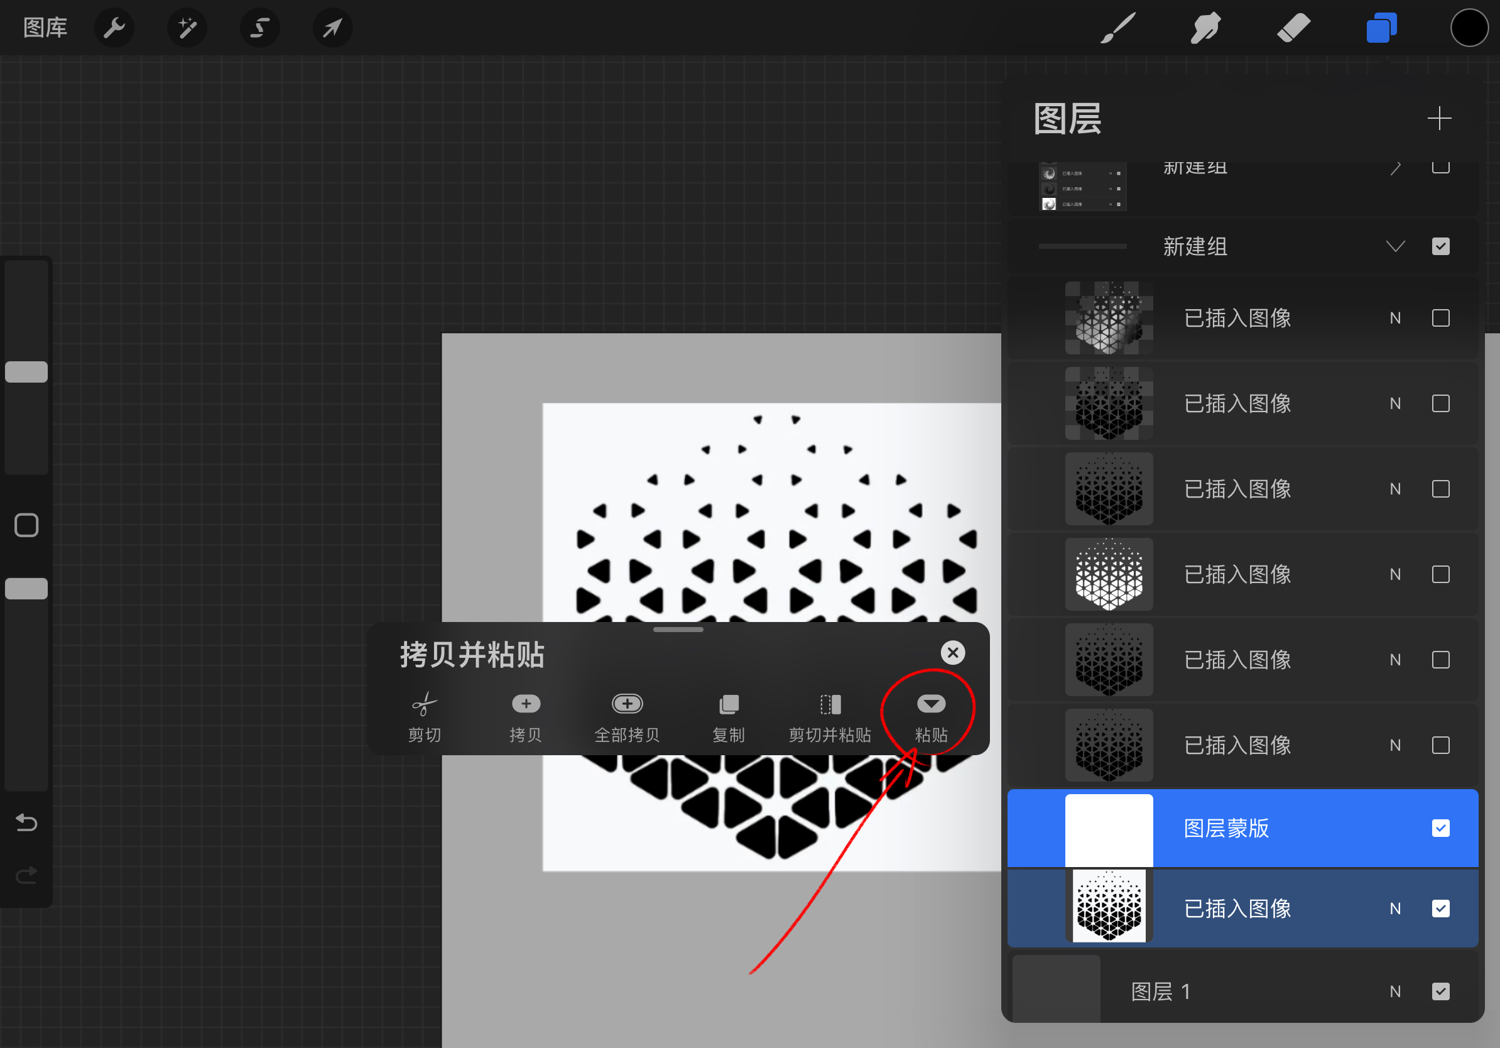
Task: Collapse the expanded 新建组 group
Action: 1396,246
